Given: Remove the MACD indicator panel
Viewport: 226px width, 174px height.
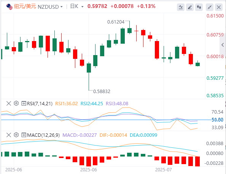Looking at the screenshot, I should (x=9, y=135).
